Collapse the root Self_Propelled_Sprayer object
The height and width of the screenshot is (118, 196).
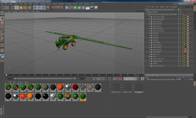coord(146,9)
